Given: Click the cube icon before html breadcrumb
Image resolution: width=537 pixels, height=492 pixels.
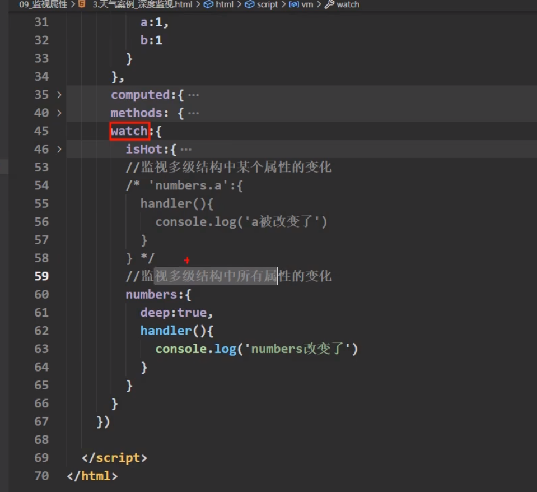Looking at the screenshot, I should [208, 4].
